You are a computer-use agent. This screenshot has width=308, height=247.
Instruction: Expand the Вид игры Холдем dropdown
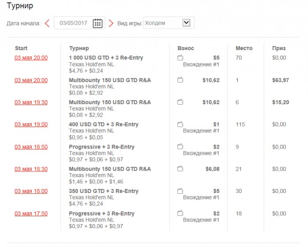186,23
